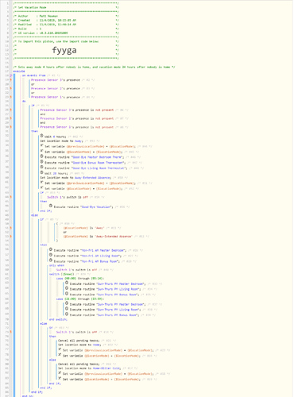The image size is (294, 397).
Task: Select the import code "fyyga"
Action: point(64,50)
